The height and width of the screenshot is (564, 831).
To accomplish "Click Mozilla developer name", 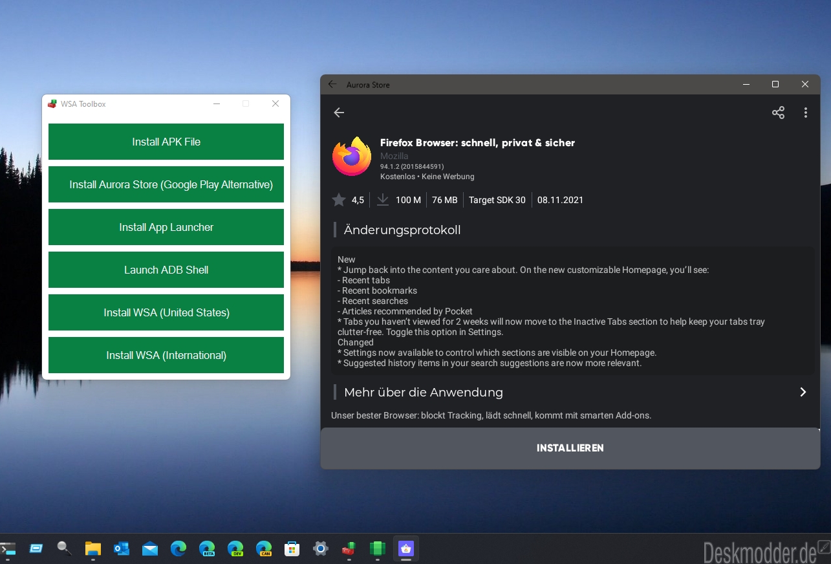I will pos(394,156).
